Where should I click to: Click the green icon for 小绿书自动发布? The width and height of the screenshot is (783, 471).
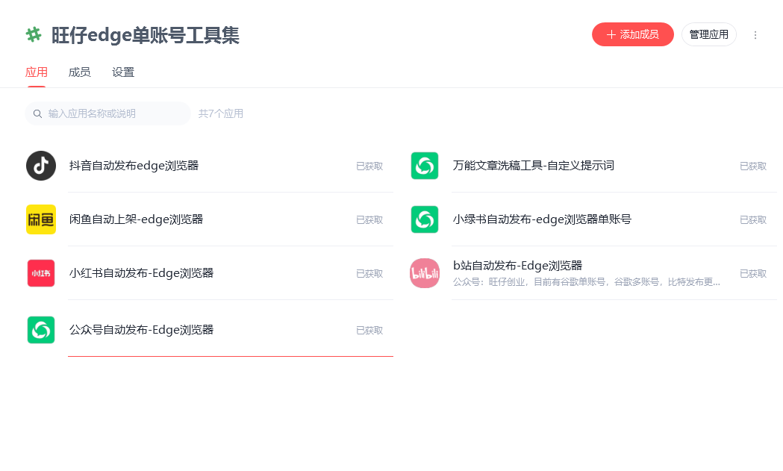pos(425,219)
